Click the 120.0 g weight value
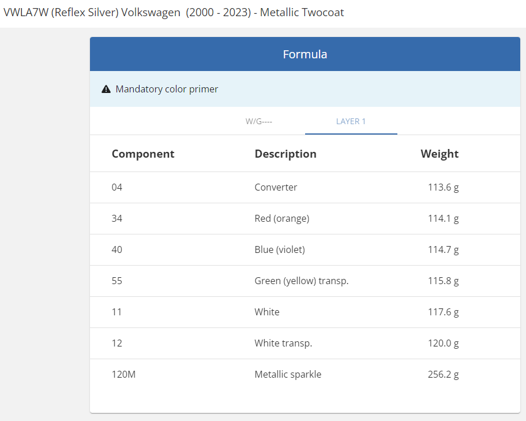Screen dimensions: 526x421 [x=443, y=344]
